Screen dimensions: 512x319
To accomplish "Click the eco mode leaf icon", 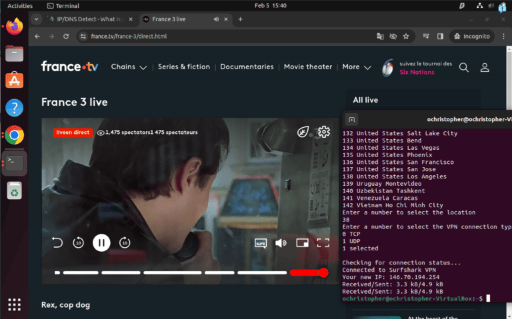I will 303,132.
